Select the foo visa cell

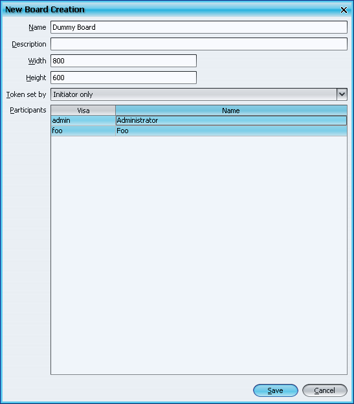pyautogui.click(x=83, y=131)
